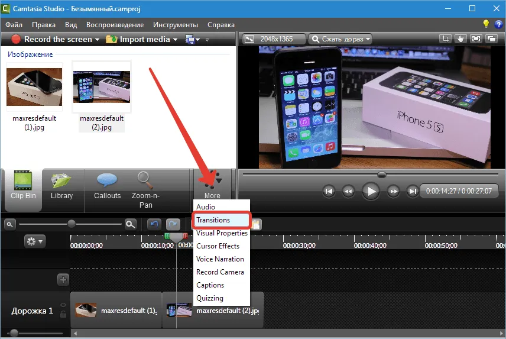This screenshot has width=506, height=339.
Task: Click the fast forward step button
Action: [x=393, y=191]
